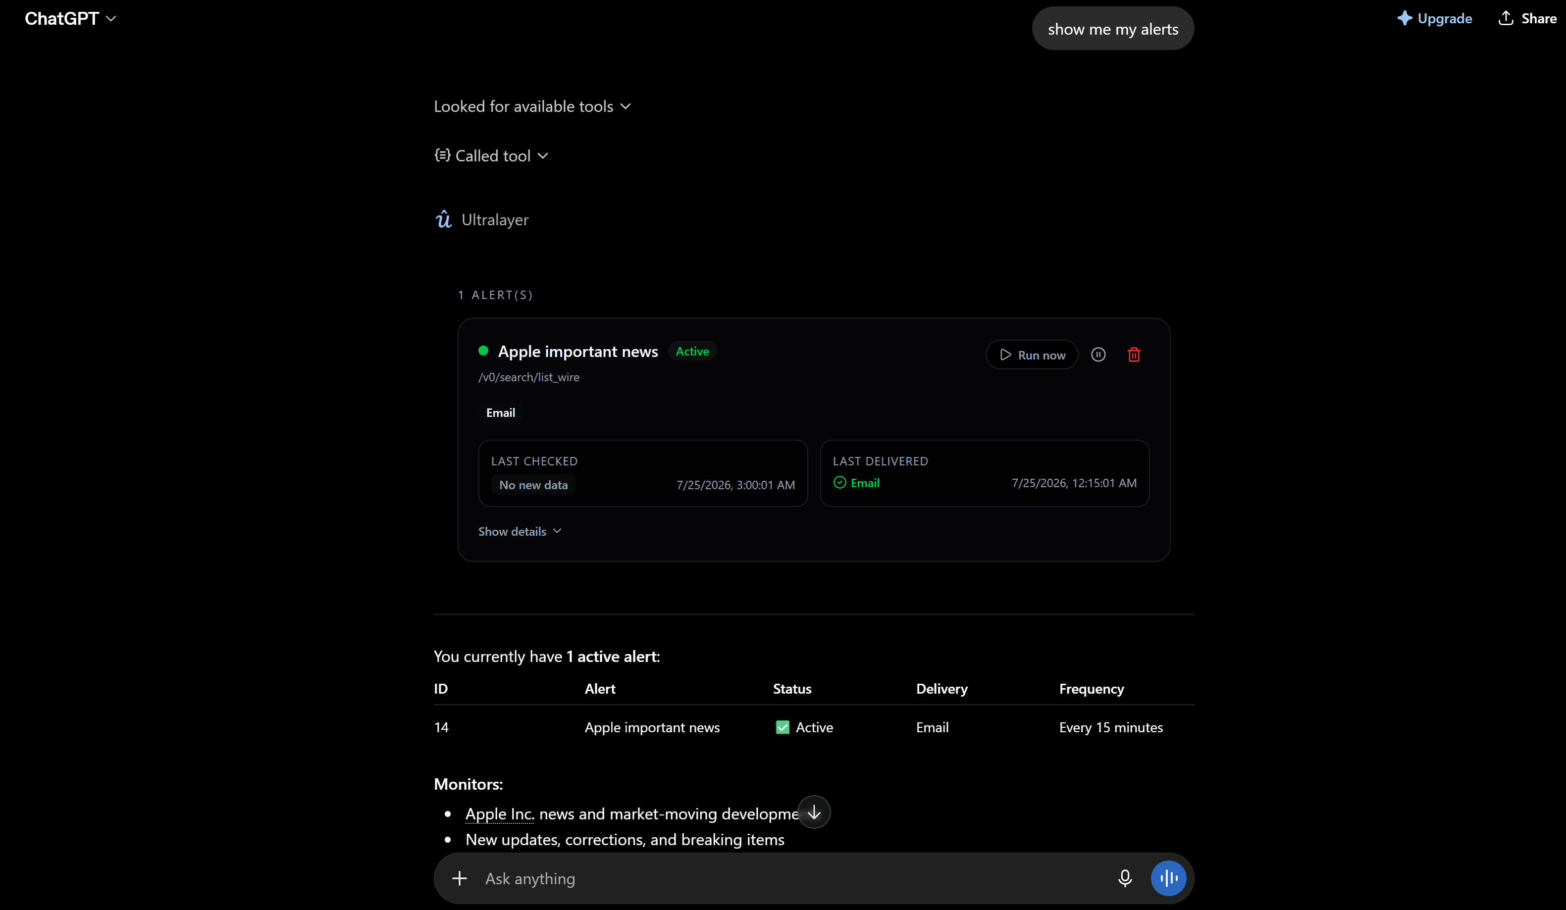Image resolution: width=1566 pixels, height=910 pixels.
Task: Add an attachment with plus icon
Action: 459,878
